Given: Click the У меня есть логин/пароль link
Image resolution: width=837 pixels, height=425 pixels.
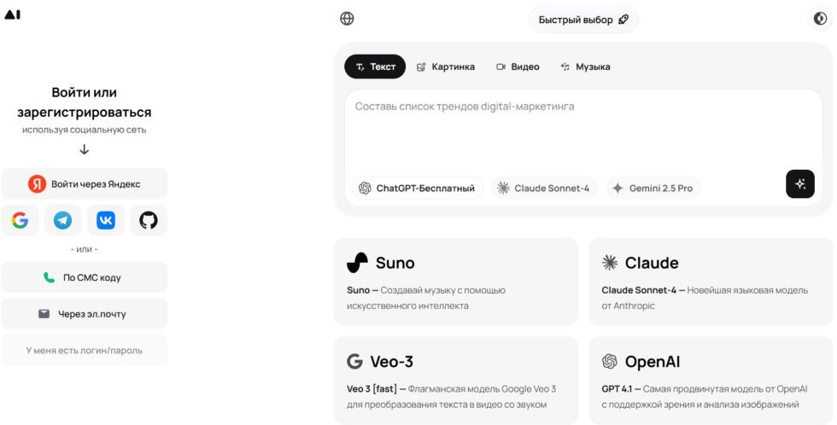Looking at the screenshot, I should click(x=85, y=351).
